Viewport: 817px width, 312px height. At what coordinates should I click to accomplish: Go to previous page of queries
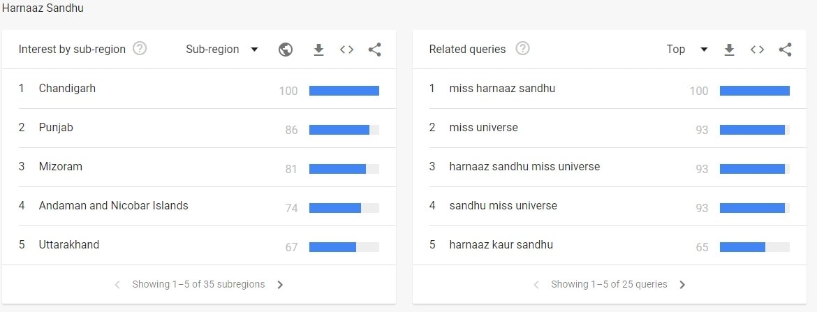click(x=536, y=285)
